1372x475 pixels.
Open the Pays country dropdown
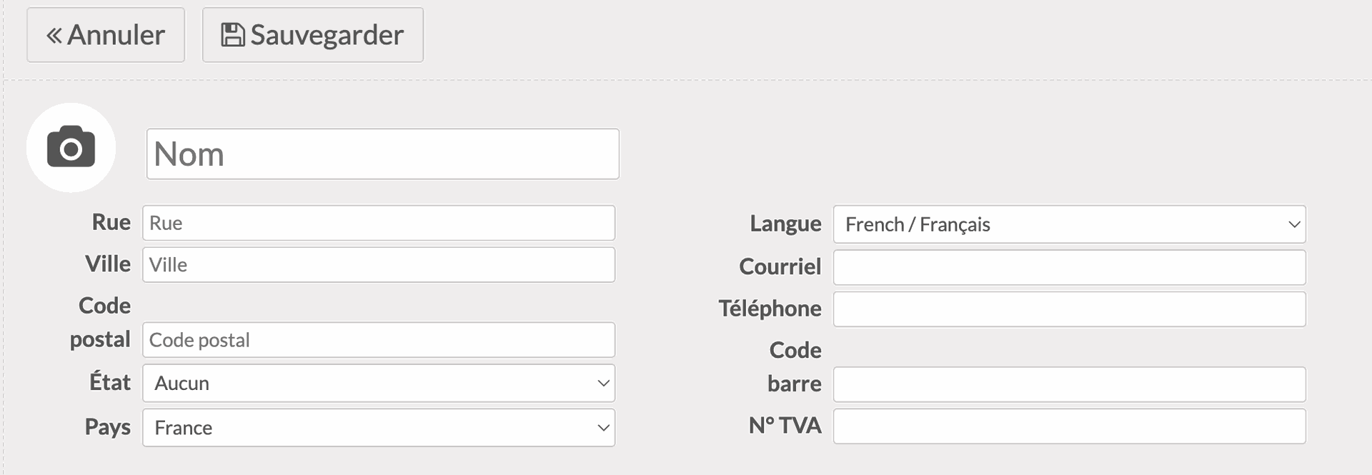click(x=378, y=427)
